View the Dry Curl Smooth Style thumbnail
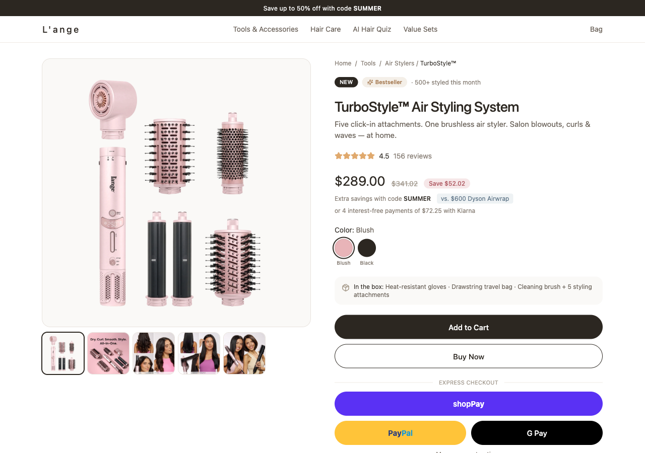 108,353
